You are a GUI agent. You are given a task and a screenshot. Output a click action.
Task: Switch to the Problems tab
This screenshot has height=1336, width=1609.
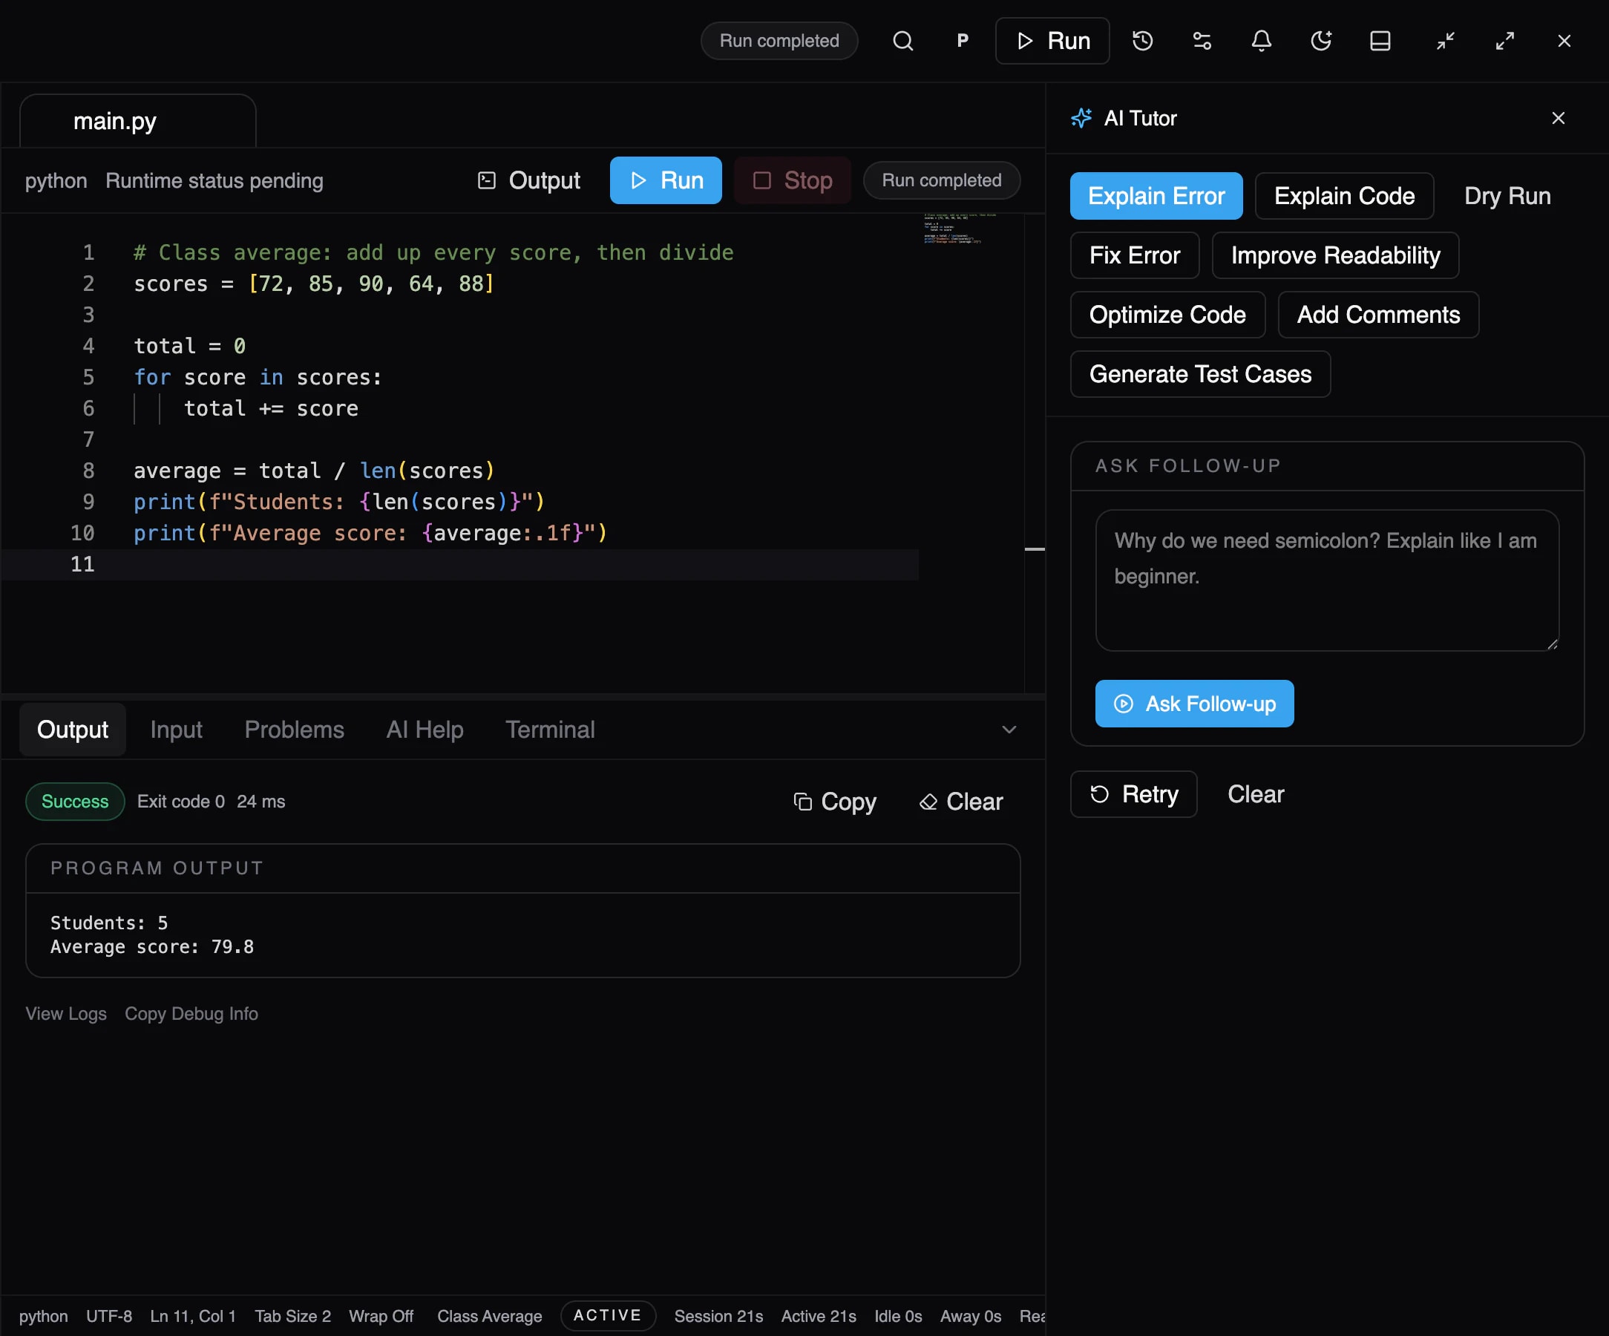click(294, 730)
